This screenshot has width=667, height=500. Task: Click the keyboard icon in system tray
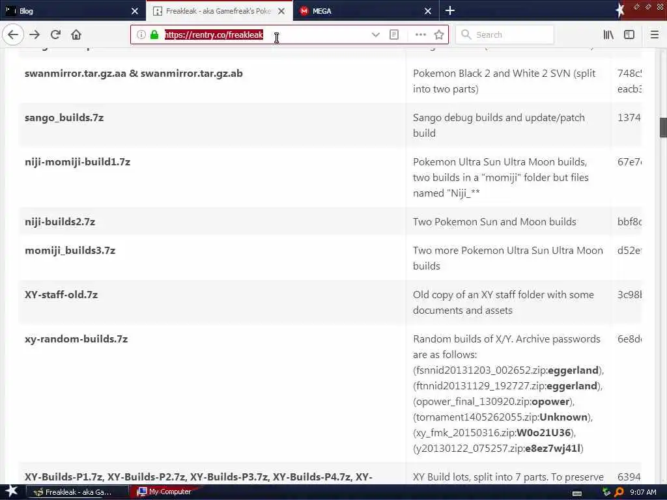click(577, 493)
